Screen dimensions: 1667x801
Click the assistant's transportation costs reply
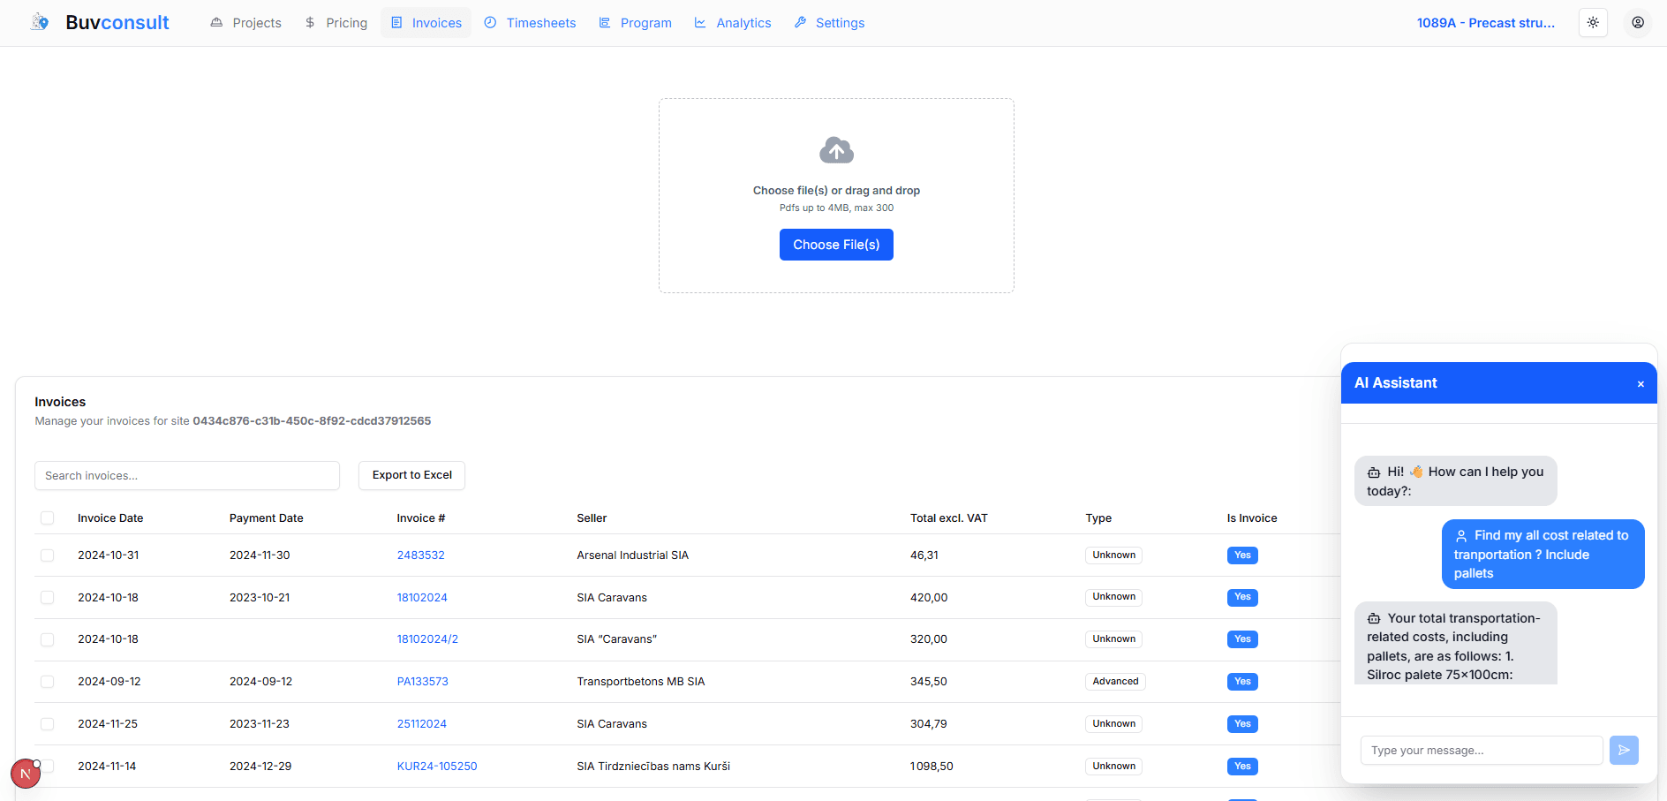click(1456, 643)
